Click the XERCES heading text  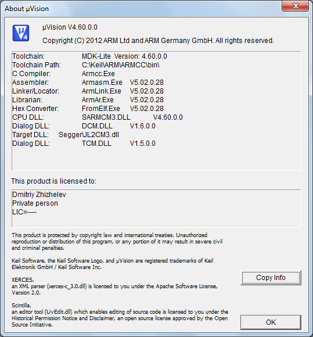point(23,280)
